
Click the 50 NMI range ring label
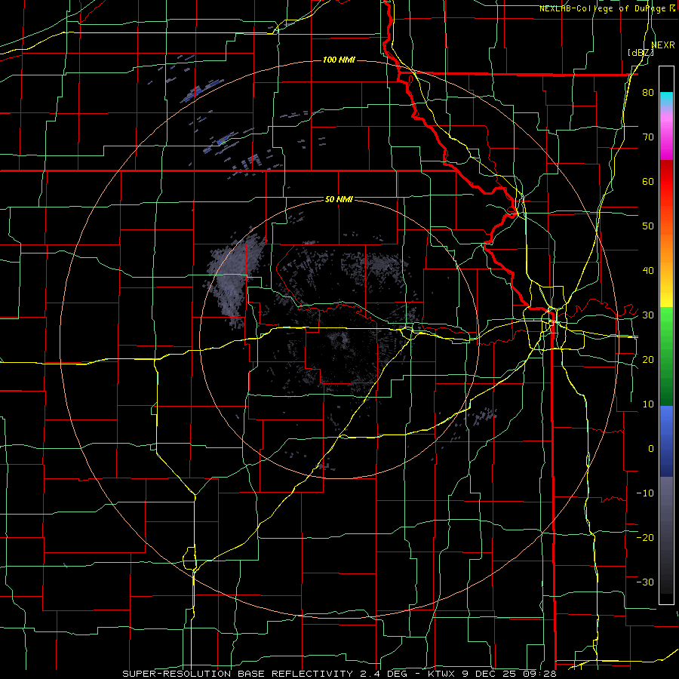click(339, 199)
